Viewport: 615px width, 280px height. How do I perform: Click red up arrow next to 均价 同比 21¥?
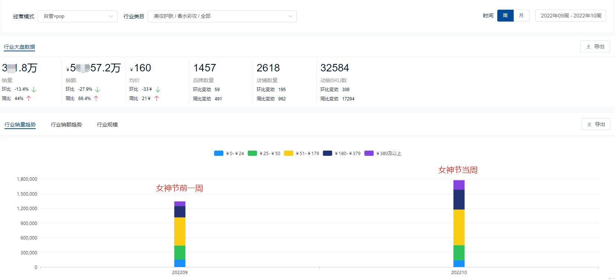[x=156, y=99]
